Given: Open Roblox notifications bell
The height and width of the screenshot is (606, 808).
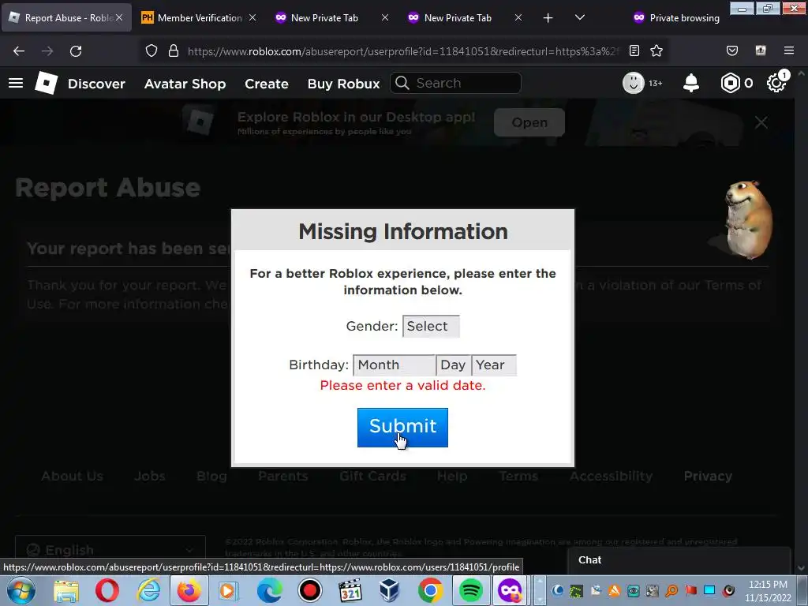Looking at the screenshot, I should pyautogui.click(x=691, y=83).
